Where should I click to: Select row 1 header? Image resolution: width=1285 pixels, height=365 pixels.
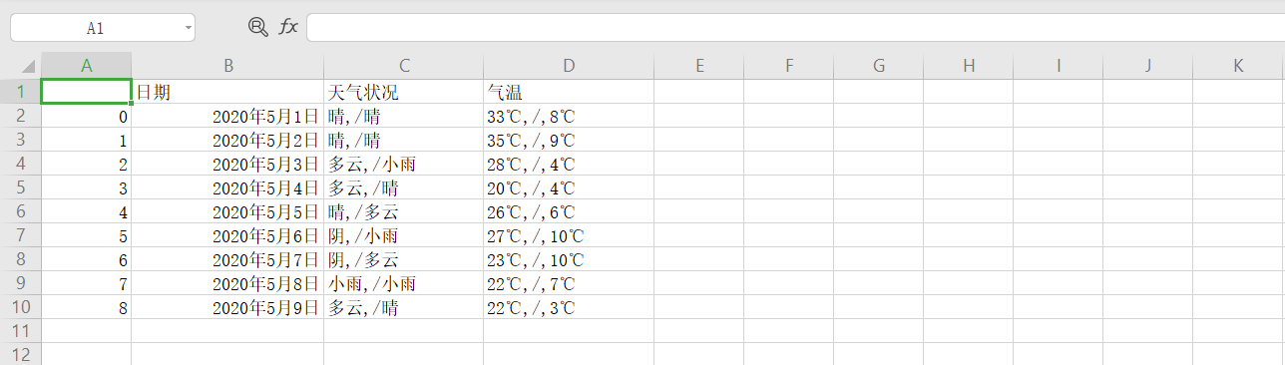pos(20,92)
